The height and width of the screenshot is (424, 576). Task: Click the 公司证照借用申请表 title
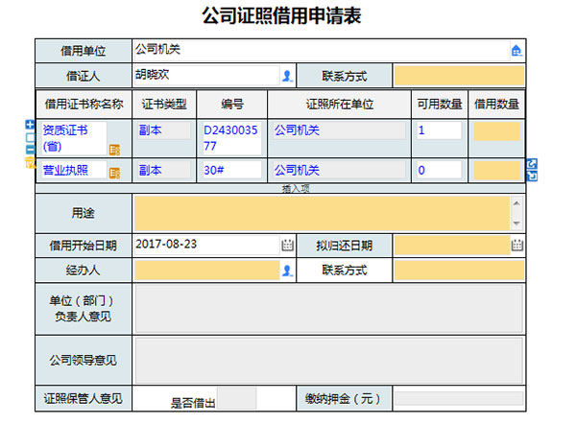click(x=281, y=15)
